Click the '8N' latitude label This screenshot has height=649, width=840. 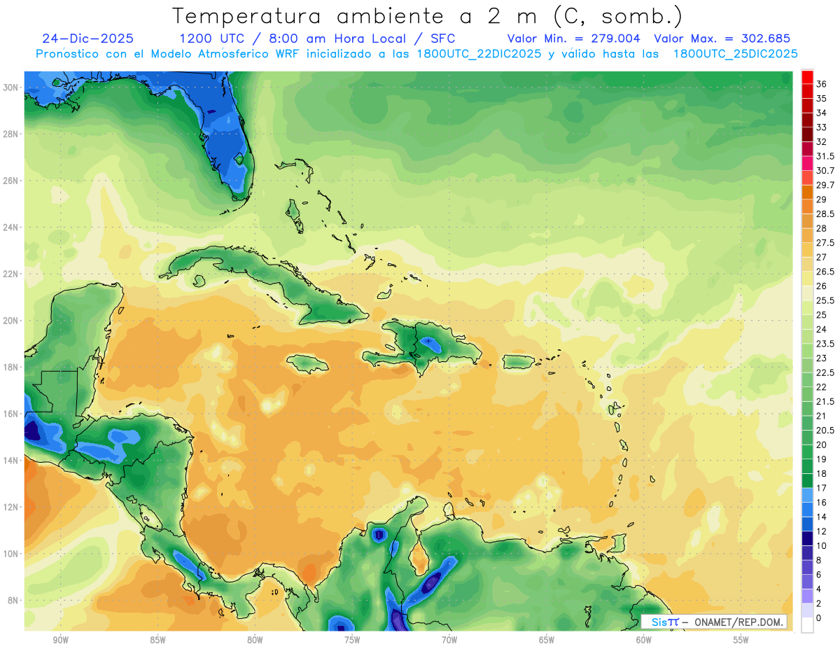pyautogui.click(x=14, y=601)
